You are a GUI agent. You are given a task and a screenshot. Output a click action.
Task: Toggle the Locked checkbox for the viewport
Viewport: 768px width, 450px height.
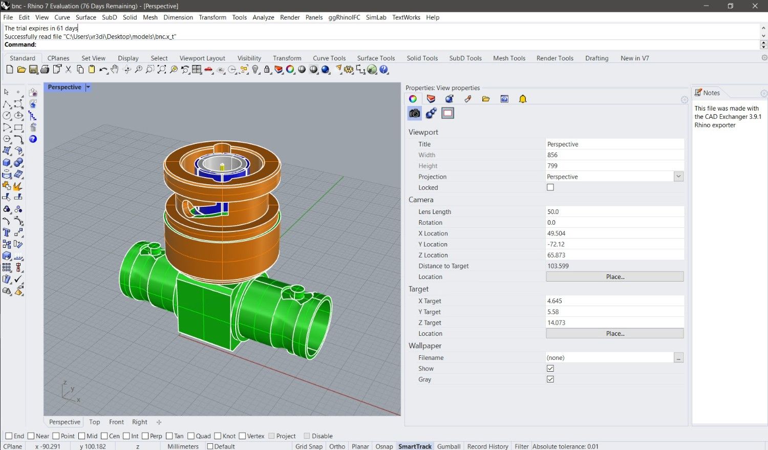coord(550,187)
